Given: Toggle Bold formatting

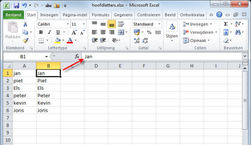Looking at the screenshot, I should coord(41,32).
